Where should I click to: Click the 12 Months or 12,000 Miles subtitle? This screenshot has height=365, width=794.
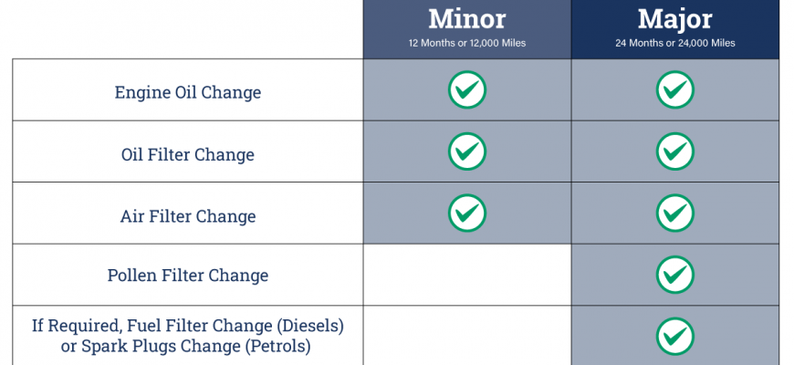[x=467, y=43]
